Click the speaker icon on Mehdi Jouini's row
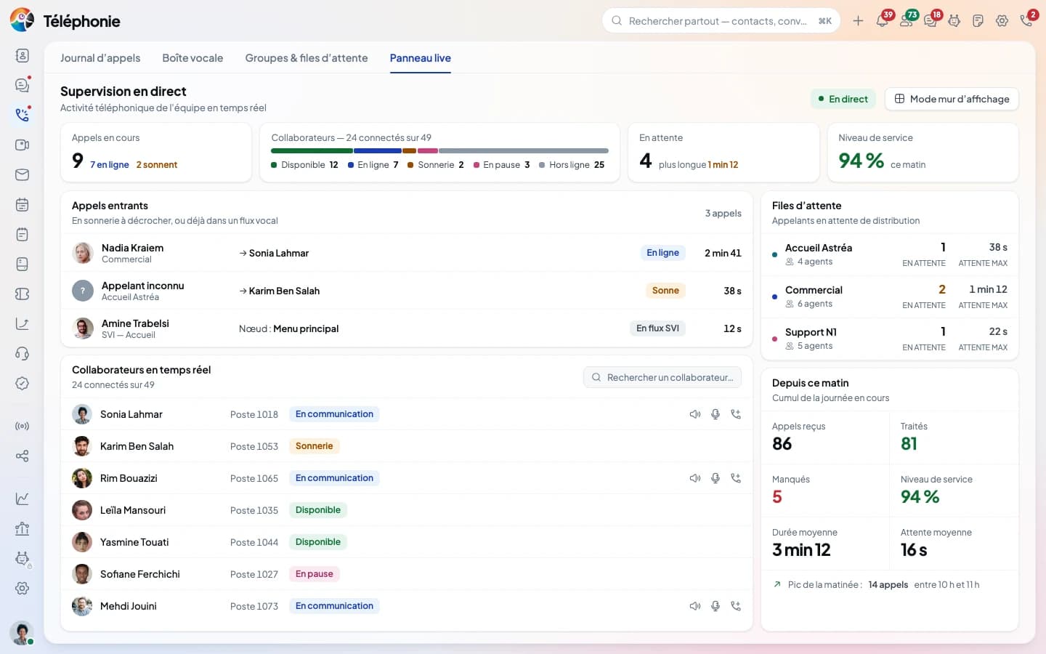This screenshot has width=1046, height=654. [x=695, y=606]
